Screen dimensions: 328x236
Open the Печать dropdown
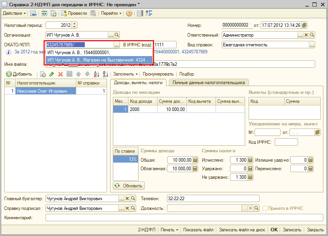click(x=169, y=230)
